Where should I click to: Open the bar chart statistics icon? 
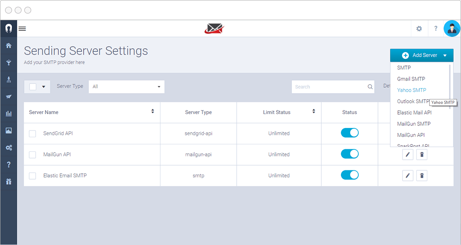pos(8,113)
